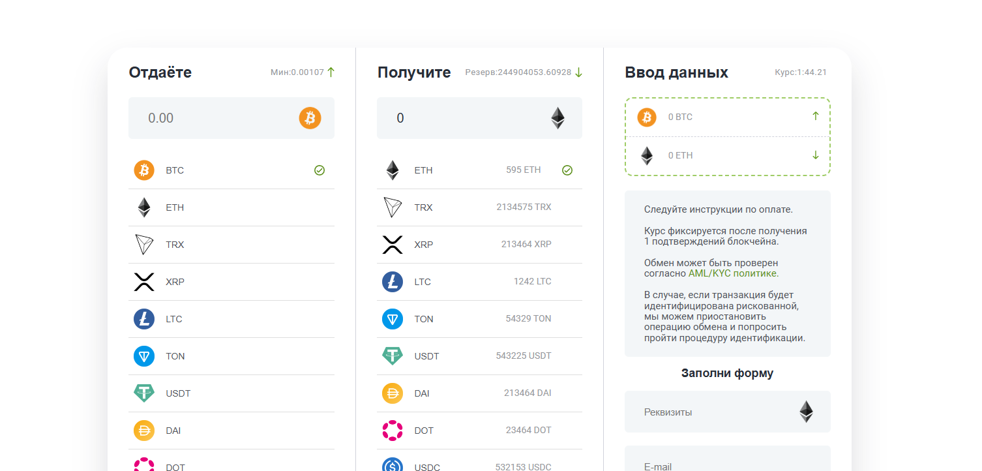Click green down arrow next to Резерв
982x471 pixels.
pyautogui.click(x=578, y=72)
